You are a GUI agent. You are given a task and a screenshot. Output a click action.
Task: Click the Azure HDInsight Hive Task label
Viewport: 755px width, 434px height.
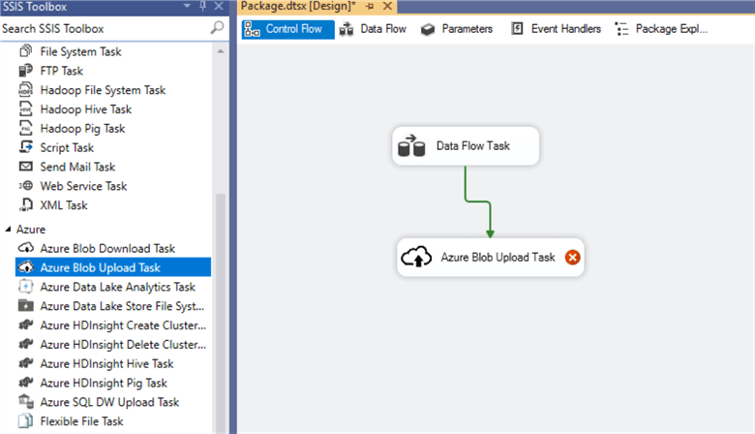[x=106, y=363]
